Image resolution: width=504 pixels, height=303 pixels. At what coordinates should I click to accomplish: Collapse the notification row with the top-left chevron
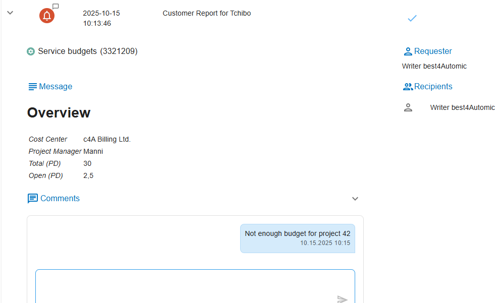tap(10, 13)
